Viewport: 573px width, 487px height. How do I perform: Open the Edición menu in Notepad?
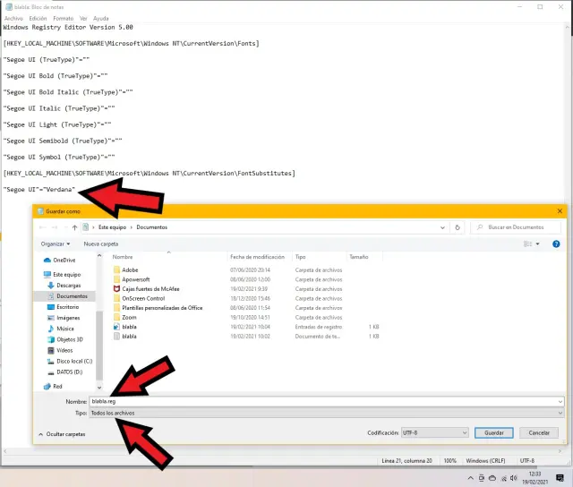[x=38, y=18]
